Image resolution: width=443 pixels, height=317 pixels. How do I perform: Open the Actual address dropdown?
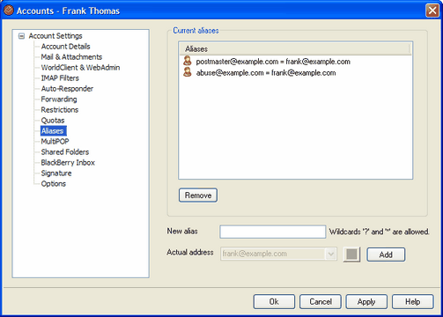coord(331,254)
